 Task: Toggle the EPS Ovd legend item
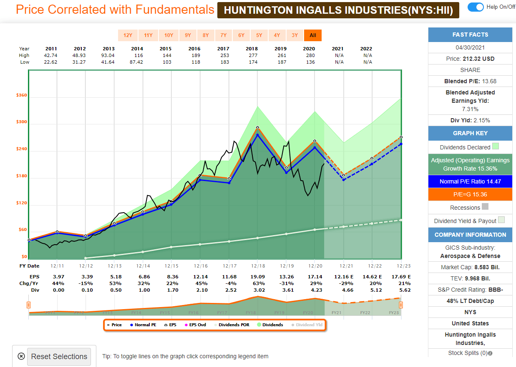click(x=195, y=325)
